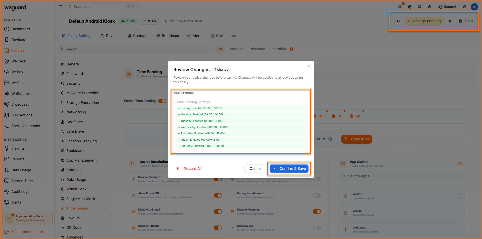Image resolution: width=482 pixels, height=239 pixels.
Task: Toggle the sidebar collapse icon
Action: click(60, 7)
